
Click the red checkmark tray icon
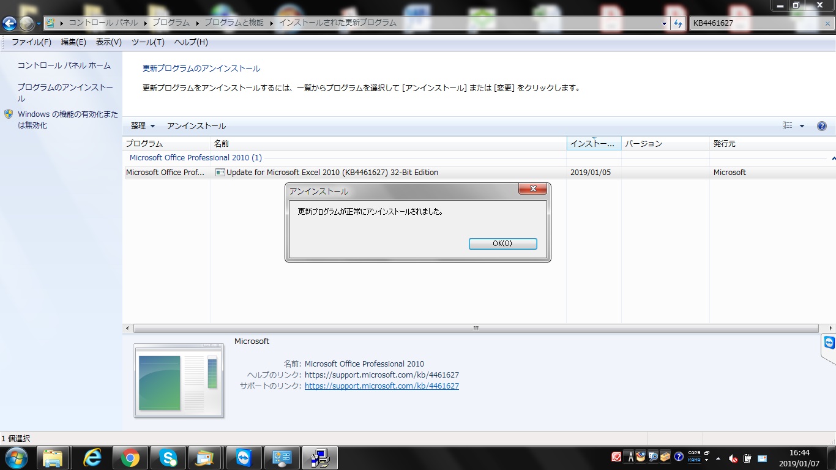coord(616,457)
